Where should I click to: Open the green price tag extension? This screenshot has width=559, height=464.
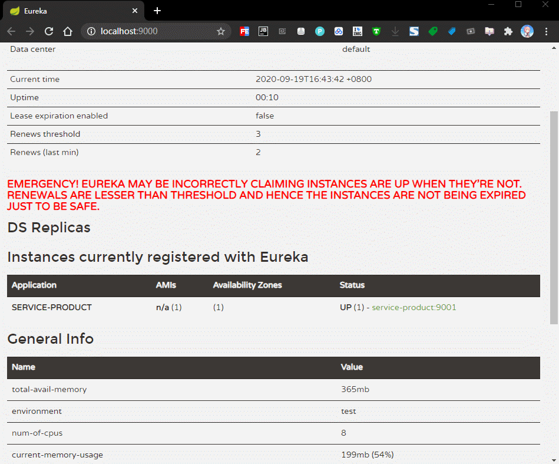coord(433,31)
